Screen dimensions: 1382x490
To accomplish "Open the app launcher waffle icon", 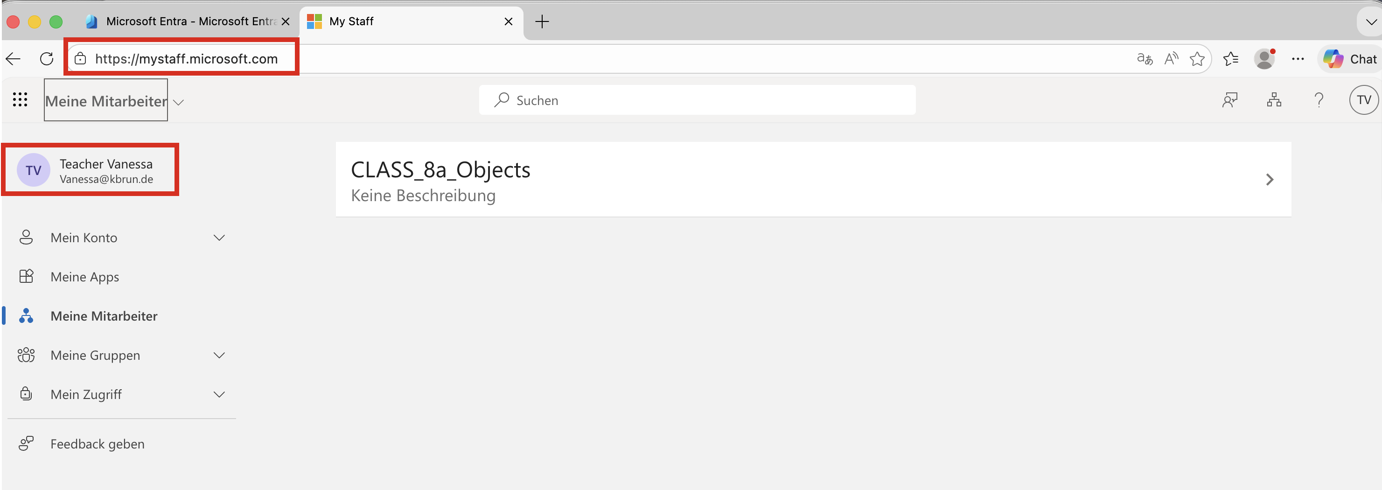I will click(20, 100).
